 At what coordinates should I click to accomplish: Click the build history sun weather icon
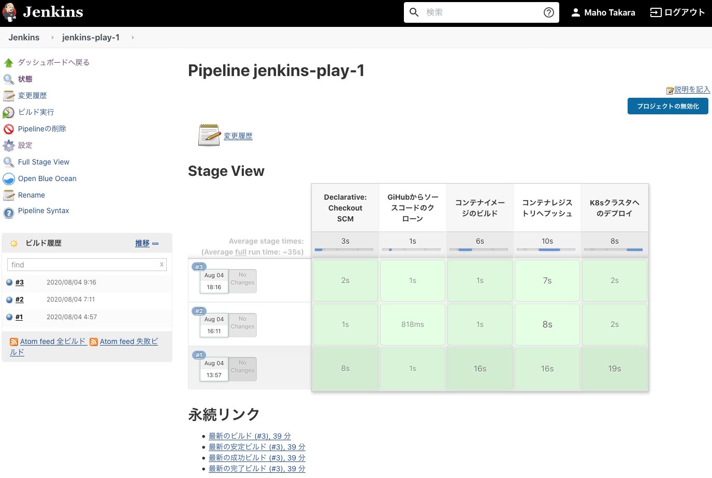coord(14,243)
